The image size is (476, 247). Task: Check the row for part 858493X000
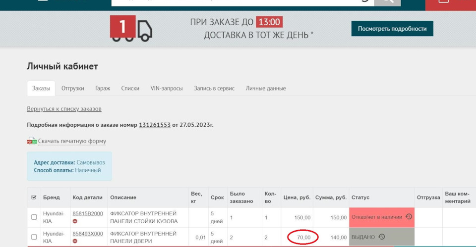coord(34,237)
